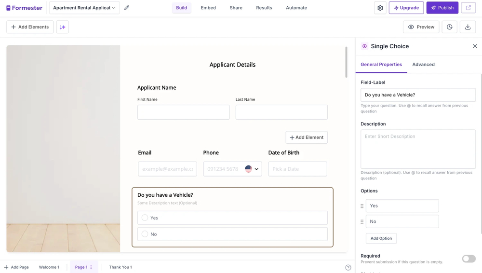This screenshot has width=482, height=273.
Task: Enable the Required toggle switch
Action: coord(469,259)
